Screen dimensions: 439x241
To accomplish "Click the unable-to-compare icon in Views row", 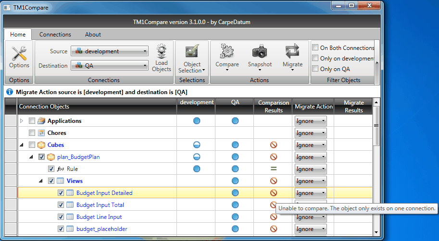I will (x=274, y=181).
